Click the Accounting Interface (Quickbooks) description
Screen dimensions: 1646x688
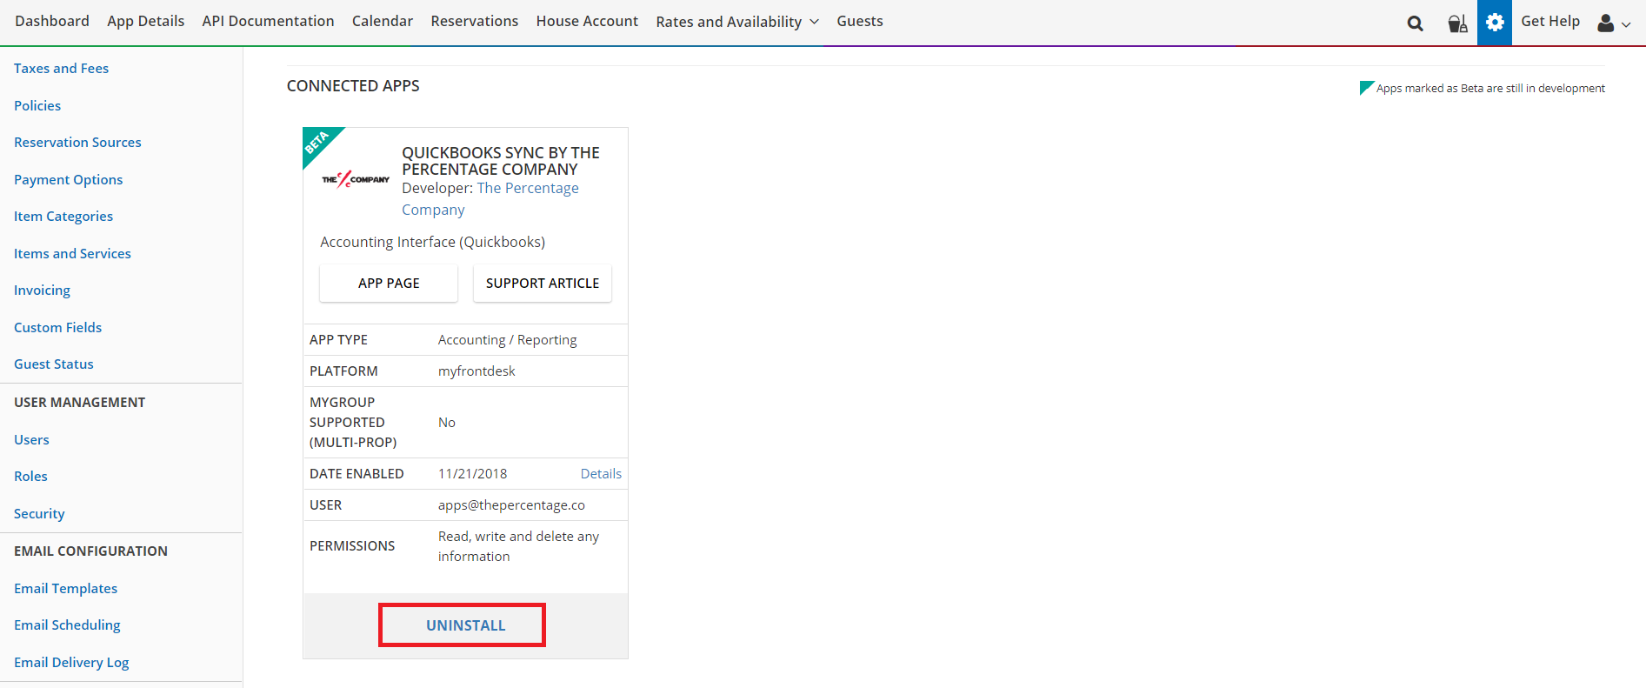click(x=432, y=243)
